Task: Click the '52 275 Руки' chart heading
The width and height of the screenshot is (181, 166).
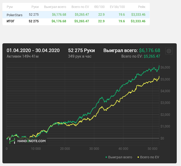Action: 81,50
